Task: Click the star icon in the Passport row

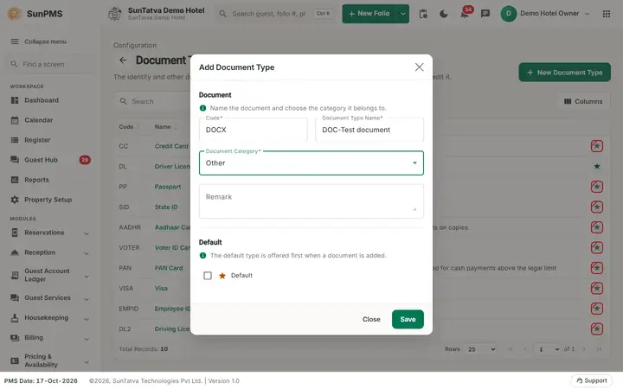Action: tap(597, 187)
